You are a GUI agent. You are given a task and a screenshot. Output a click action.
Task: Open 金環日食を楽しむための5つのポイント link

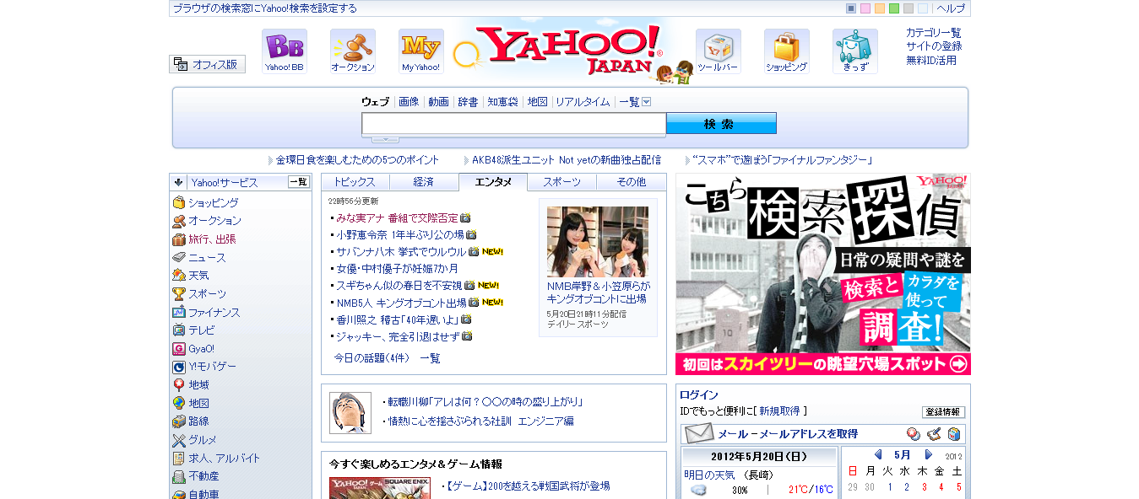[358, 160]
